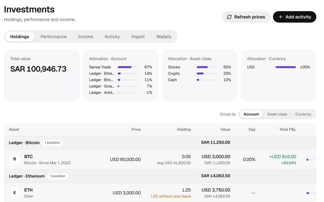Click the ETH asset name
This screenshot has width=324, height=202.
click(28, 190)
